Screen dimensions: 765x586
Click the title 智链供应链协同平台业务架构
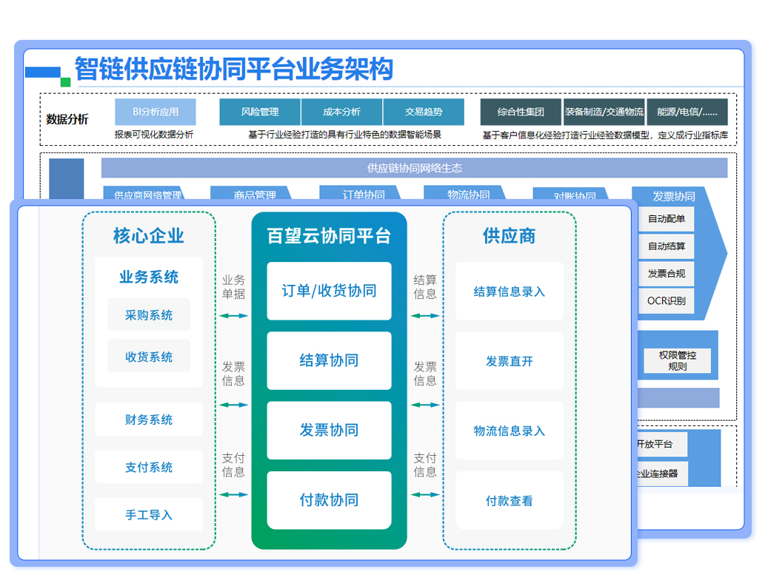coord(234,69)
